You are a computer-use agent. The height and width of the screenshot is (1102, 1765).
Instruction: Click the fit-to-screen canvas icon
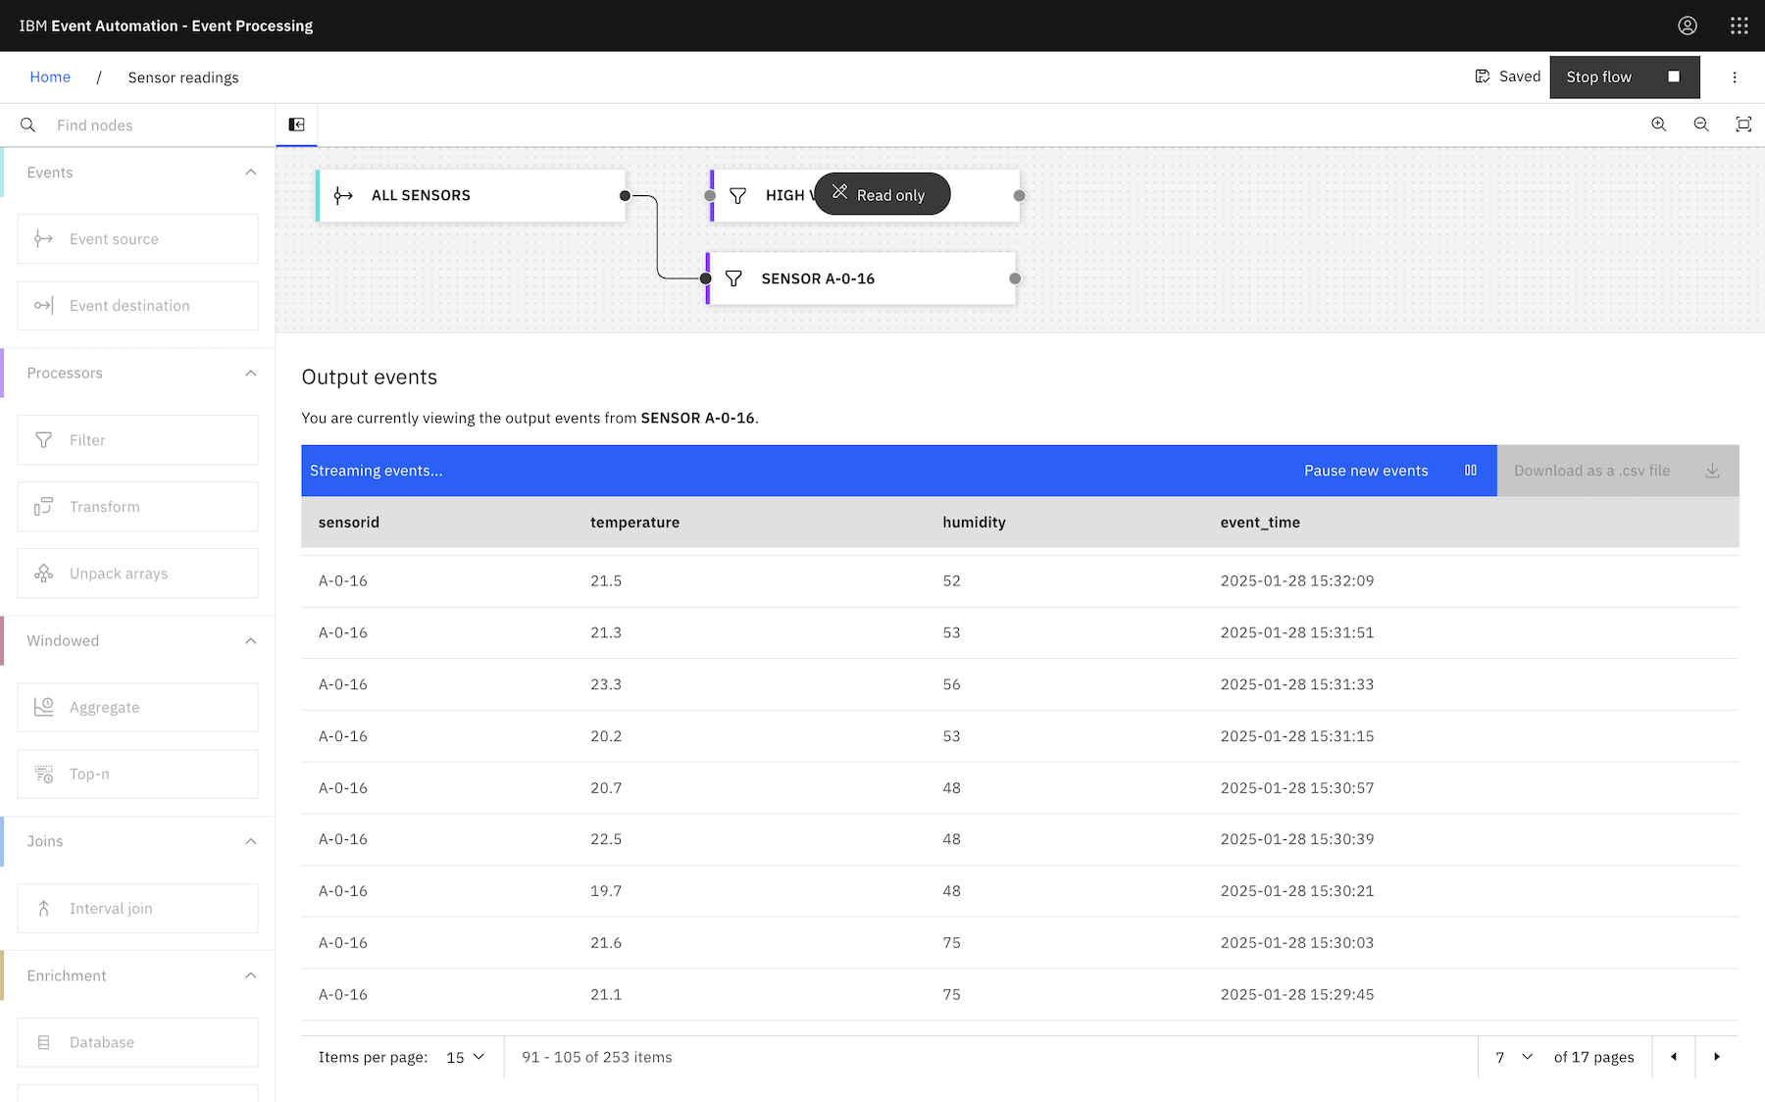[x=1742, y=125]
